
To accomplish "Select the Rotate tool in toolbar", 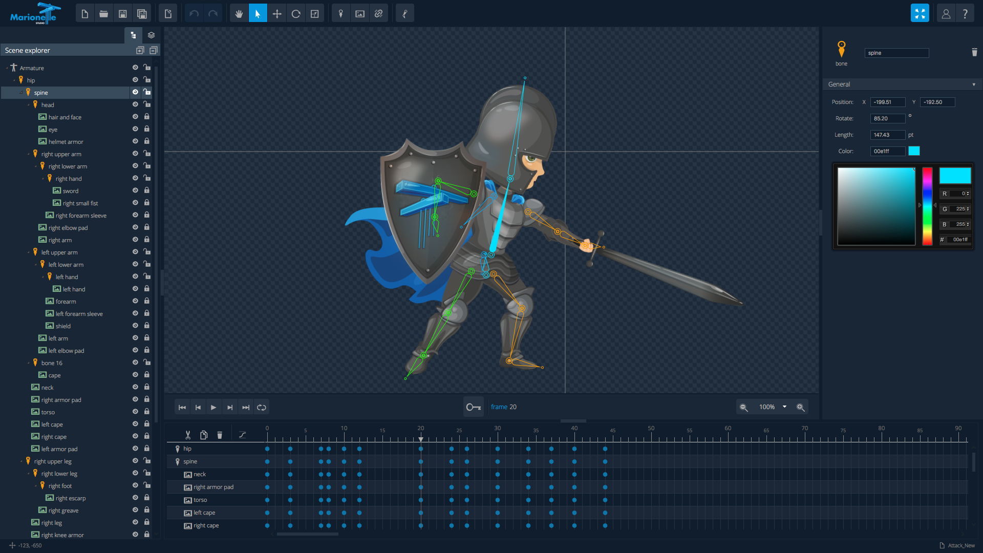I will (296, 14).
